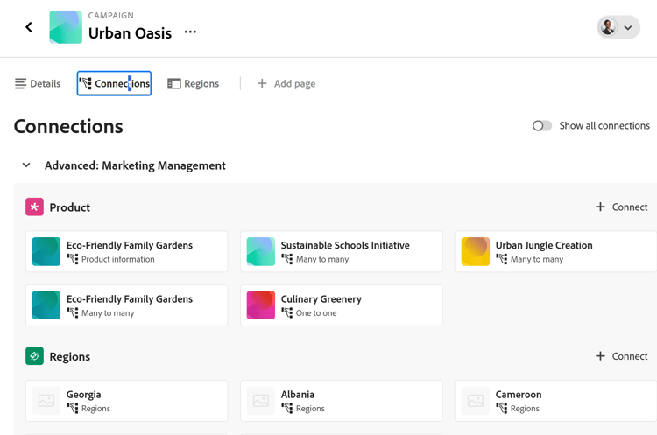Open the Culinary Greenery product card
The height and width of the screenshot is (435, 657).
pyautogui.click(x=341, y=305)
